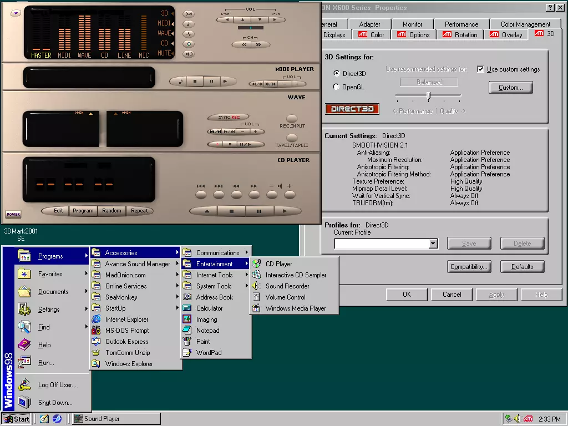Expand the Favorites submenu

(53, 274)
